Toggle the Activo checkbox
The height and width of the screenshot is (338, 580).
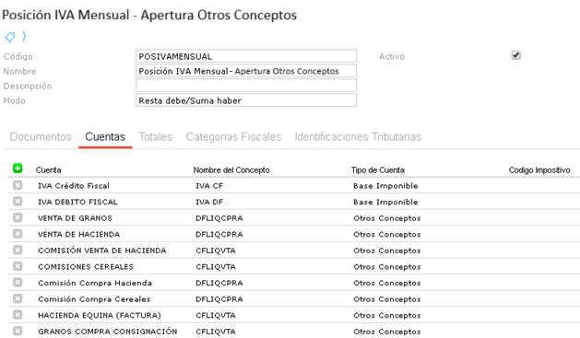pyautogui.click(x=516, y=55)
